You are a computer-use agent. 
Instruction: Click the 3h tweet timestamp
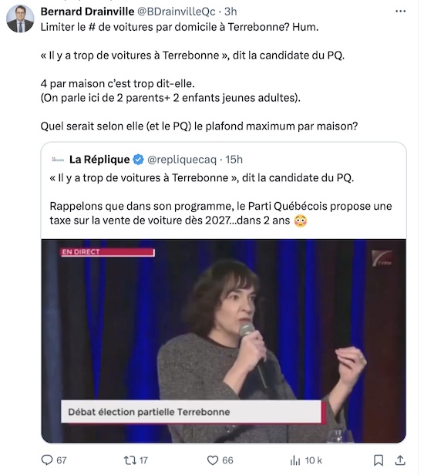(x=231, y=12)
